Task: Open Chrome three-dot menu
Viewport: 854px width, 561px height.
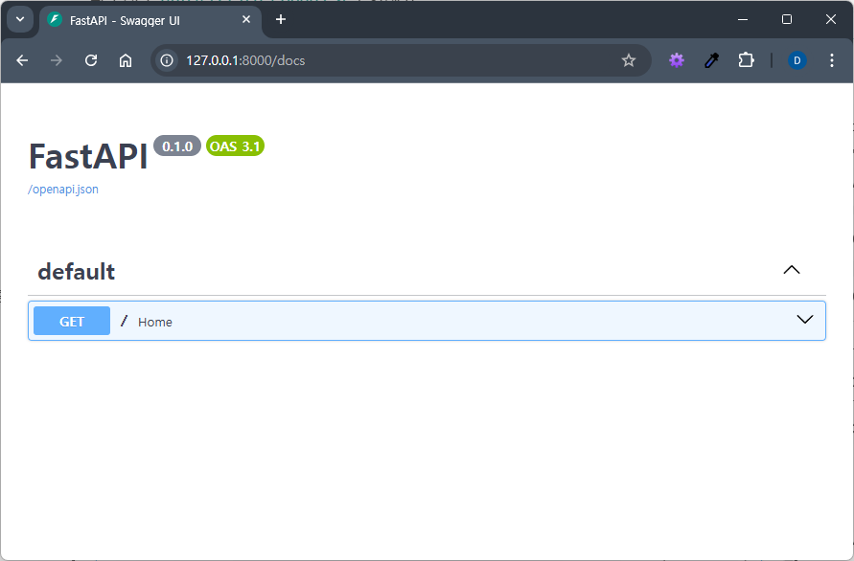Action: 832,60
